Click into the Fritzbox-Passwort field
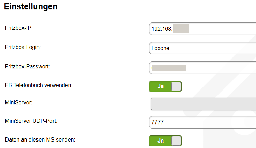This screenshot has height=148, width=256. [x=222, y=68]
